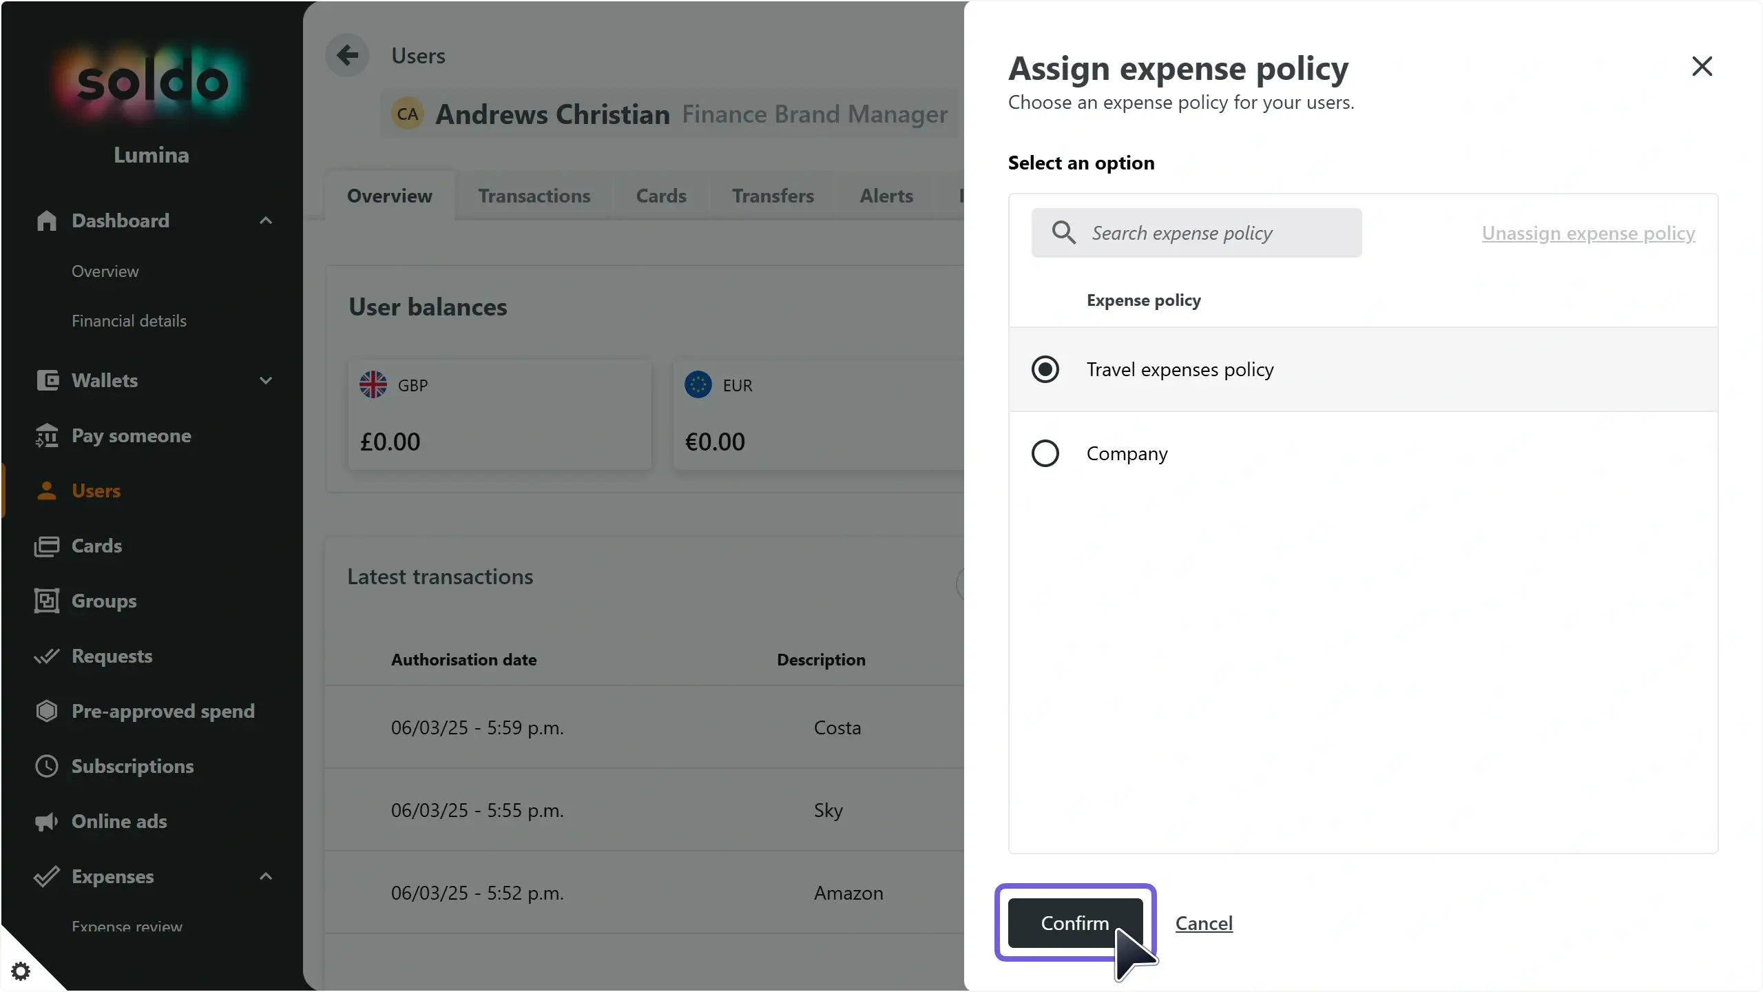Click the Subscriptions clock icon
Image resolution: width=1763 pixels, height=992 pixels.
click(x=47, y=766)
